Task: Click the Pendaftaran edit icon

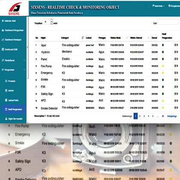Action: click(3, 60)
